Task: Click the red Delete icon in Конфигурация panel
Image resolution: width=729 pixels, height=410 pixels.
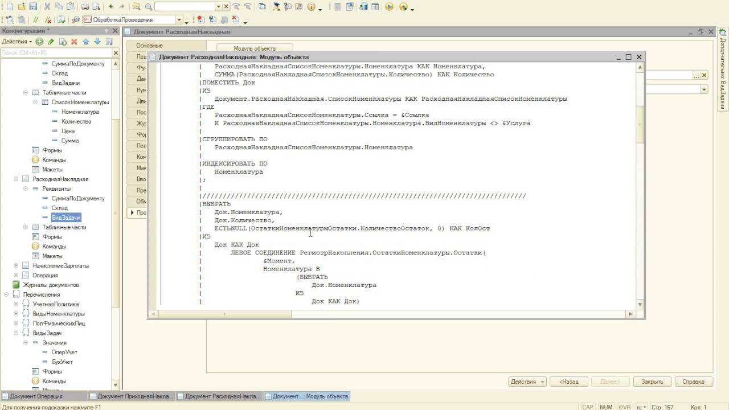Action: [74, 42]
